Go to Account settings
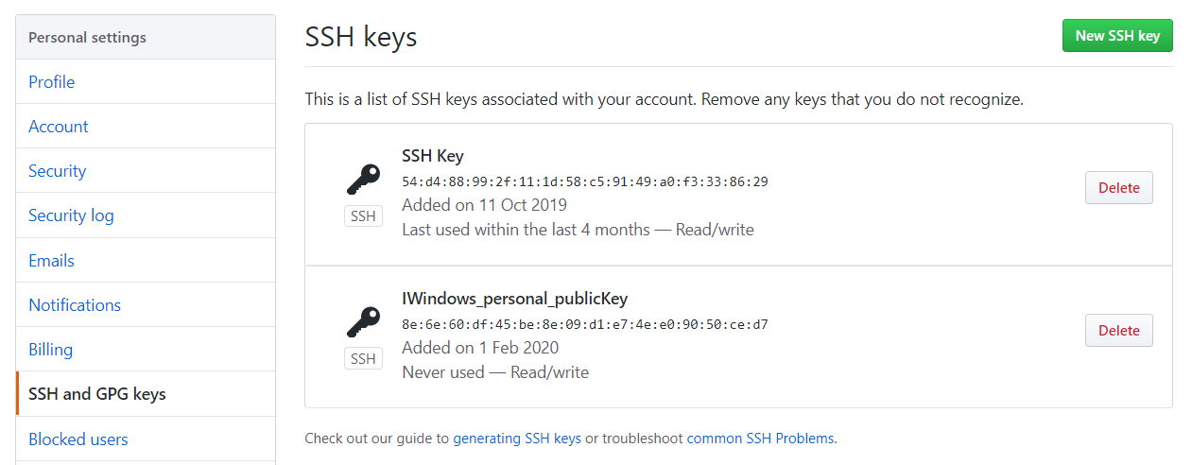 [59, 127]
